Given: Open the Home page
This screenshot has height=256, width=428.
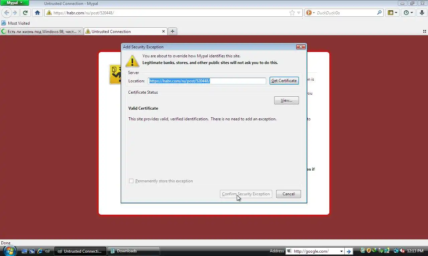Looking at the screenshot, I should click(x=37, y=13).
